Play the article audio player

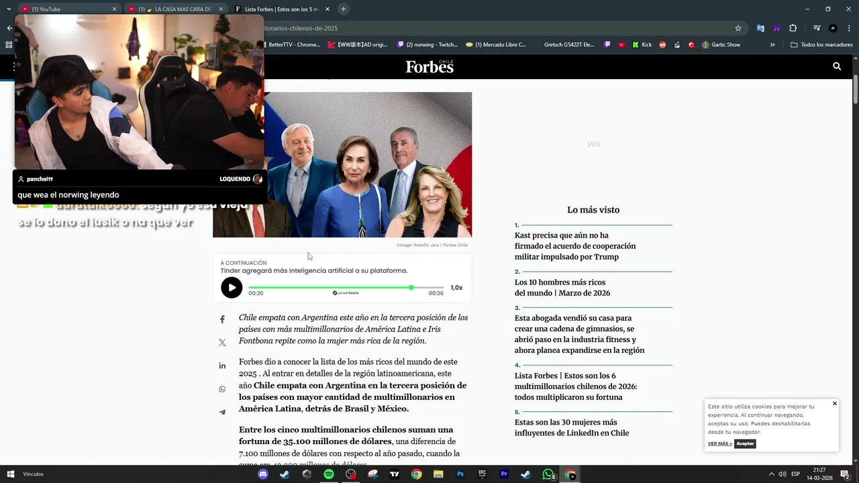pos(232,288)
